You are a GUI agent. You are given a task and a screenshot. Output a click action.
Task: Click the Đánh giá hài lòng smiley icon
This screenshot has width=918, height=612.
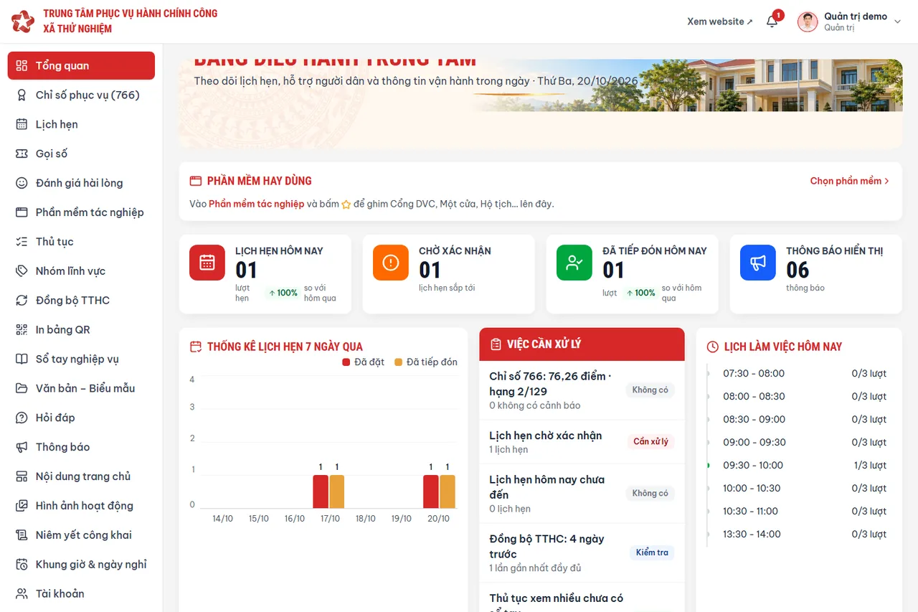click(x=22, y=183)
